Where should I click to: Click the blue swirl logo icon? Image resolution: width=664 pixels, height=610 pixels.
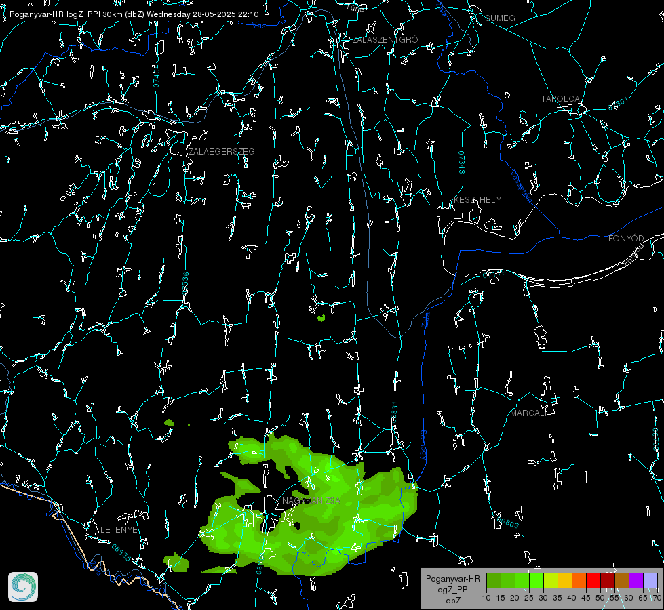[x=23, y=587]
